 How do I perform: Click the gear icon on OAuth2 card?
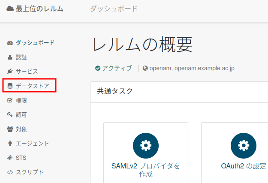coord(243,146)
